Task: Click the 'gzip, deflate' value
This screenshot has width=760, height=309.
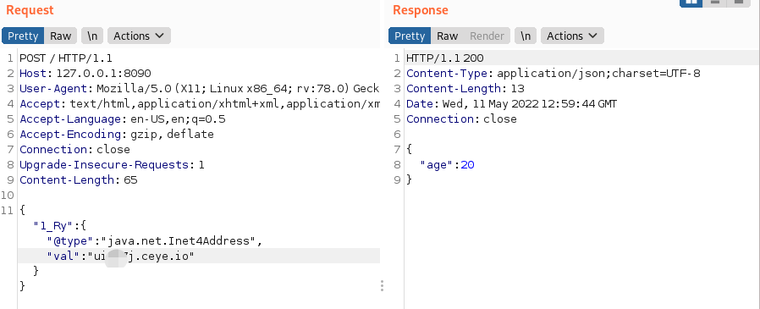Action: pos(172,135)
